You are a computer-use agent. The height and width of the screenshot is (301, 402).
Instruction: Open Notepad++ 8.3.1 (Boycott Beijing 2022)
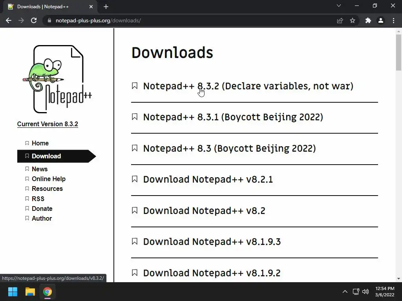point(233,117)
